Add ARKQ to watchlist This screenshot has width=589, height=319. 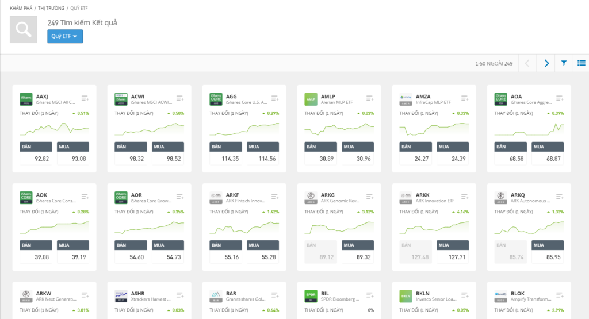coord(560,197)
